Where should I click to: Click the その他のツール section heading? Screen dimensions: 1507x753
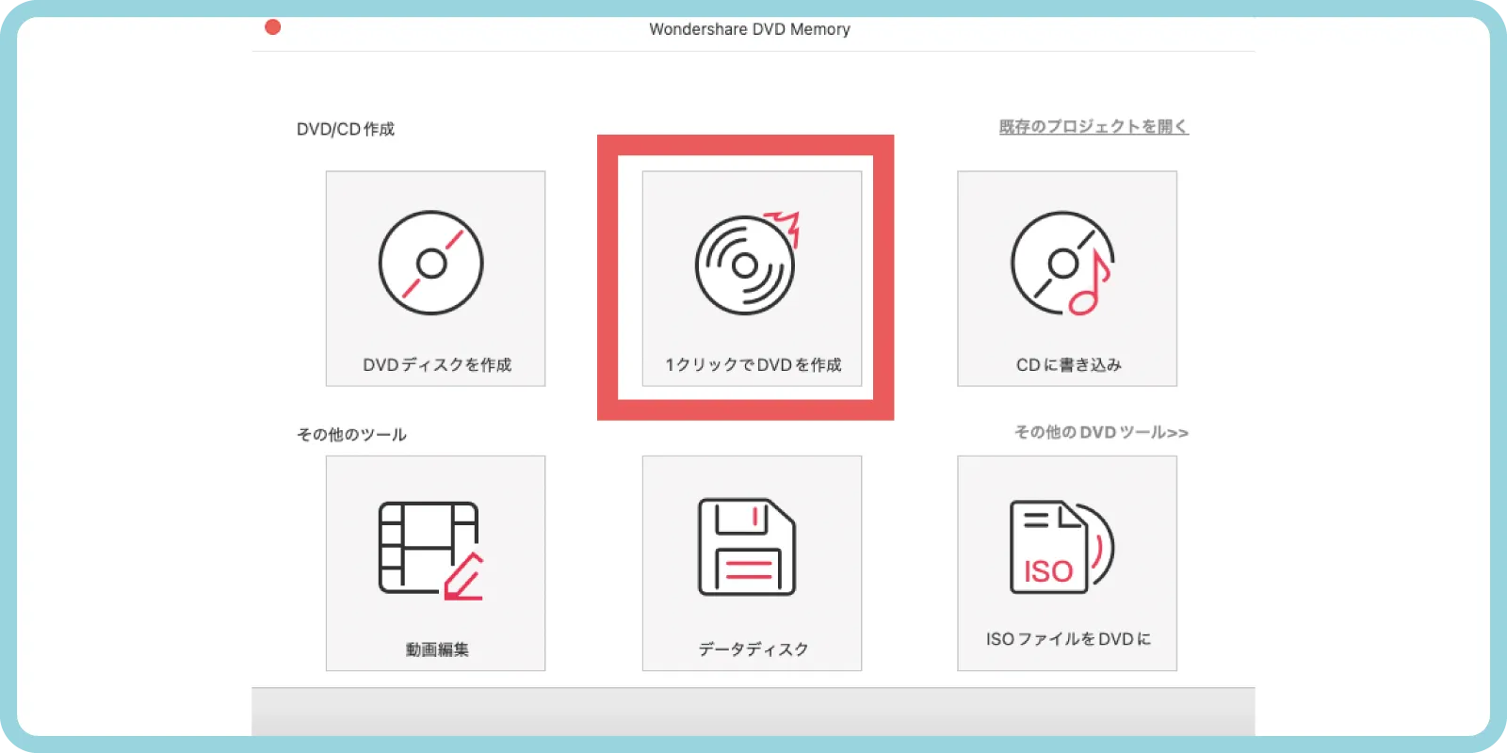click(x=351, y=434)
